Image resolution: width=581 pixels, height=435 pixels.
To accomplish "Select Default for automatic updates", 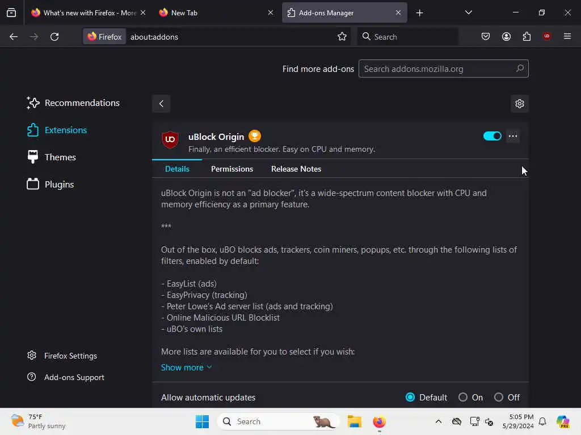I will pos(410,397).
